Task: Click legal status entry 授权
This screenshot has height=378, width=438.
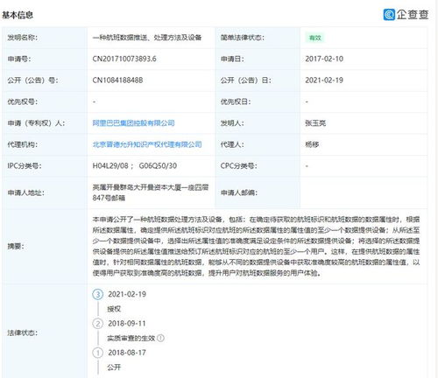Action: pos(114,309)
